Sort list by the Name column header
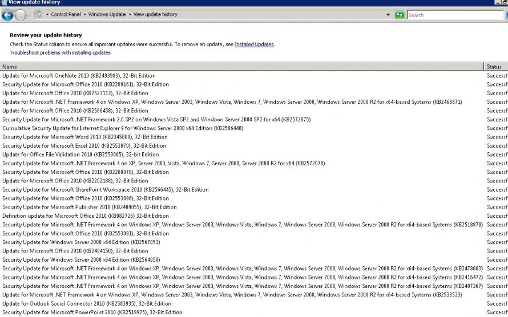This screenshot has height=317, width=508. pos(228,67)
